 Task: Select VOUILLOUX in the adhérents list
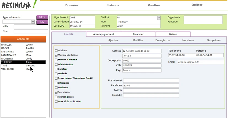coord(23,69)
